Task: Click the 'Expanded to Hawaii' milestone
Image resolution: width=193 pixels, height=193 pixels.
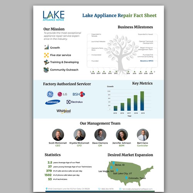Action: (146, 34)
